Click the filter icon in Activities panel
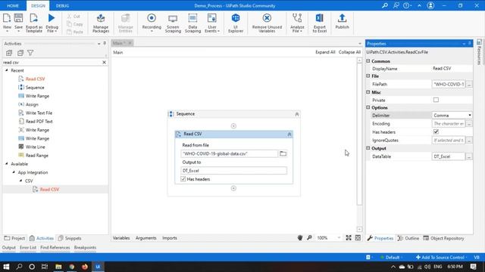This screenshot has height=272, width=485. click(30, 53)
